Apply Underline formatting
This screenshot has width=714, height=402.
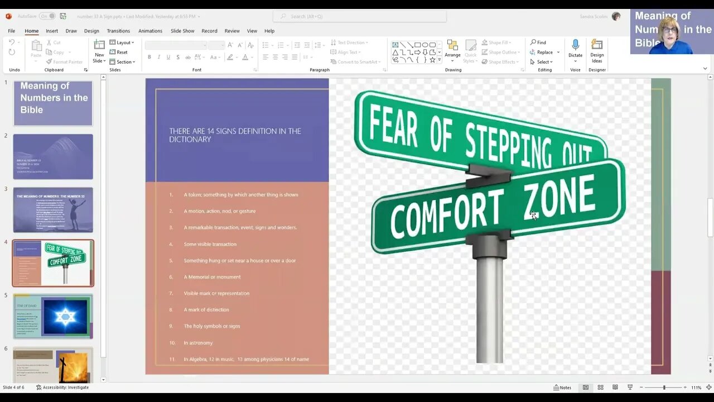[x=168, y=57]
